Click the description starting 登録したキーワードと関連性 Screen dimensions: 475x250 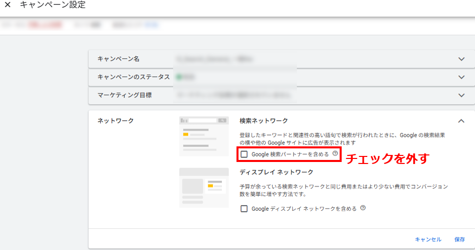pyautogui.click(x=342, y=139)
